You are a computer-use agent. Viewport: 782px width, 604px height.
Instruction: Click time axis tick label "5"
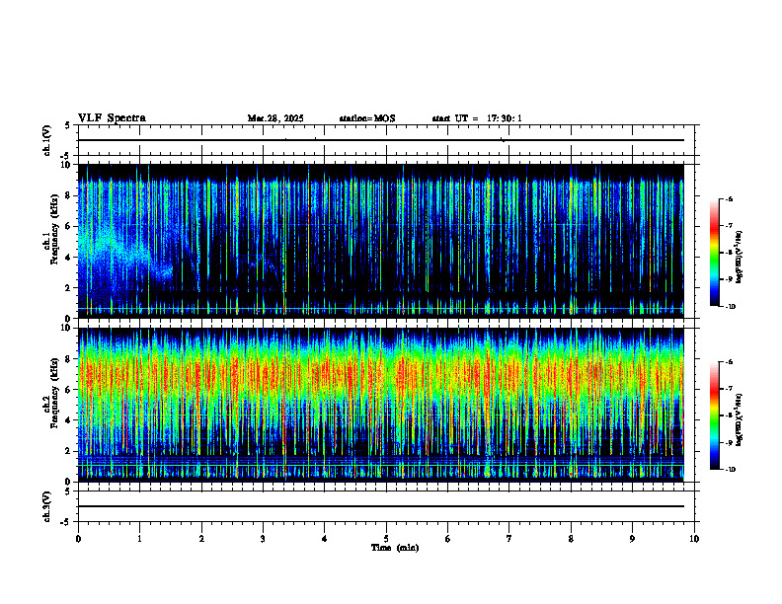(386, 539)
